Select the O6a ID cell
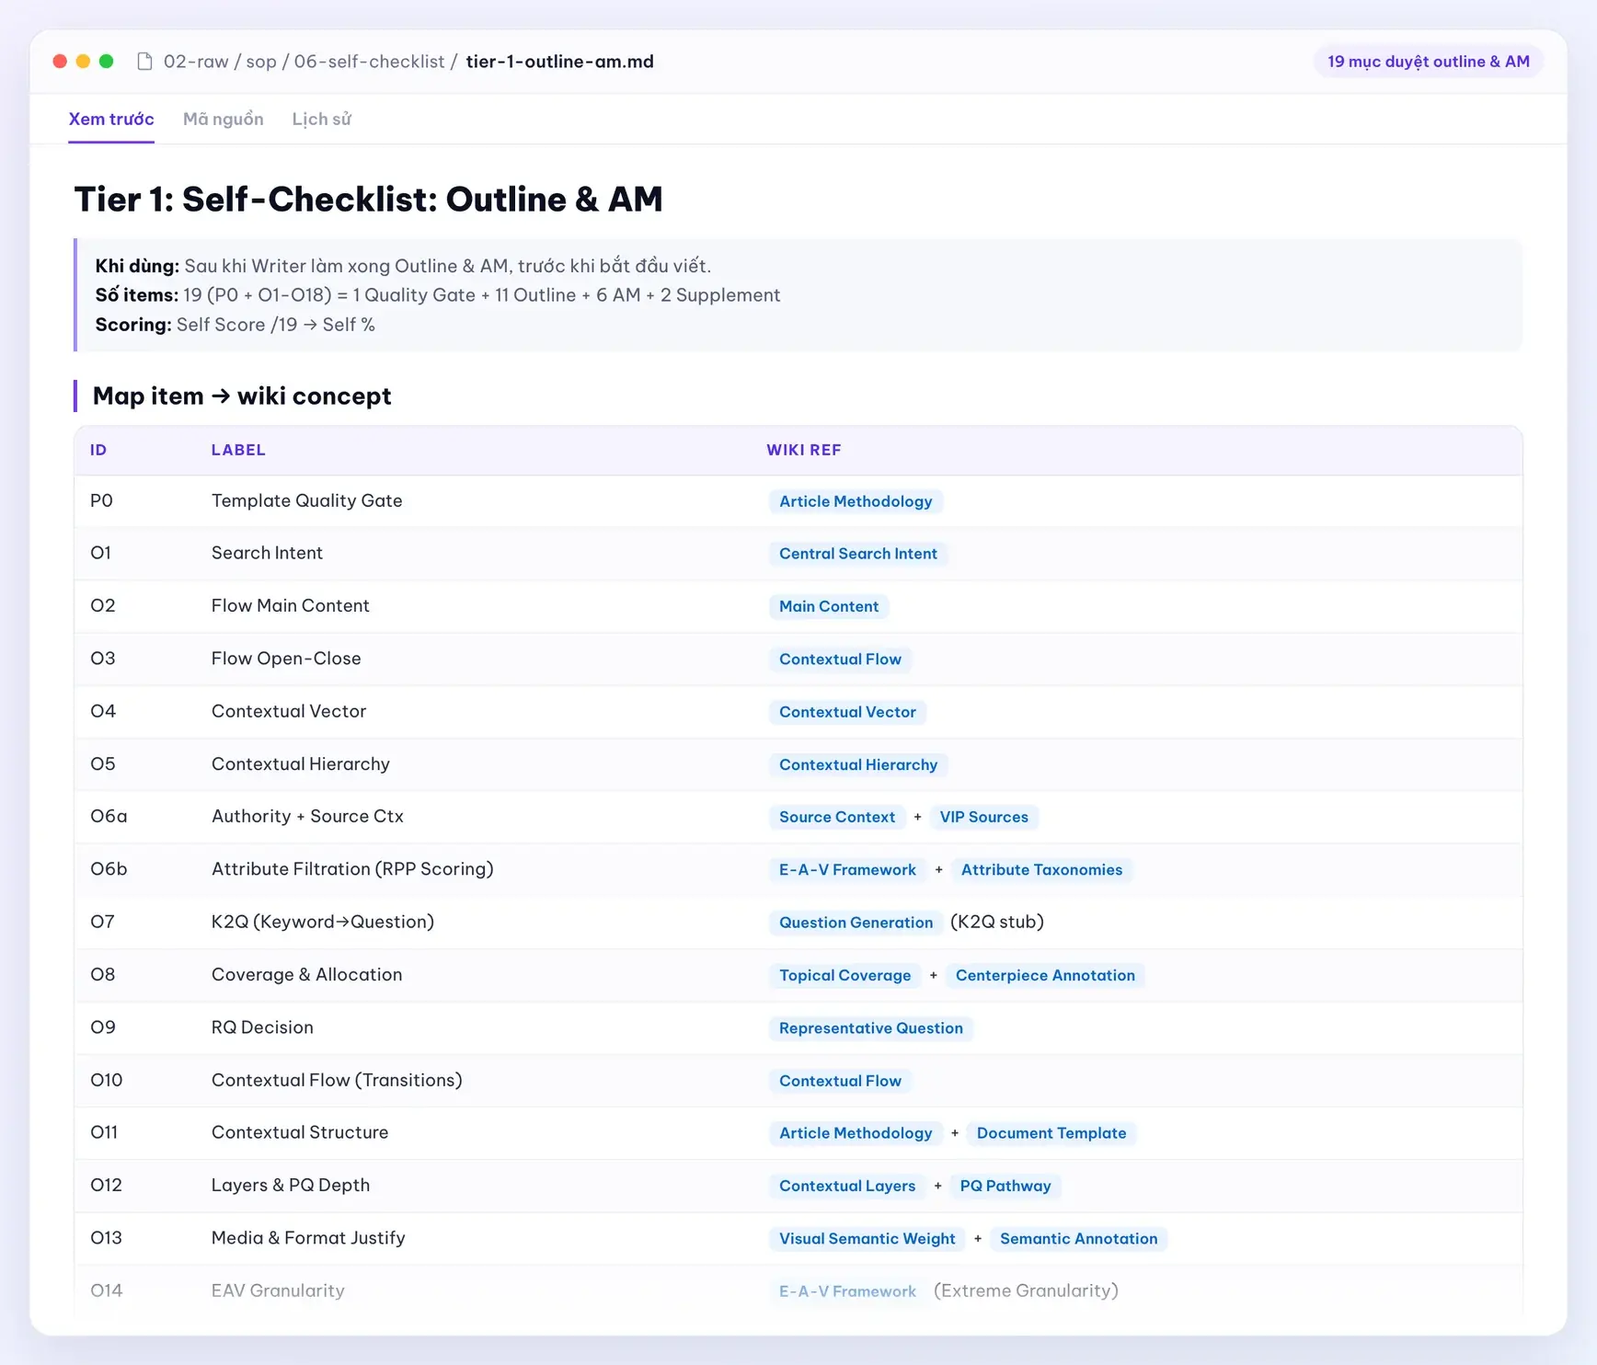This screenshot has height=1365, width=1597. [x=109, y=816]
